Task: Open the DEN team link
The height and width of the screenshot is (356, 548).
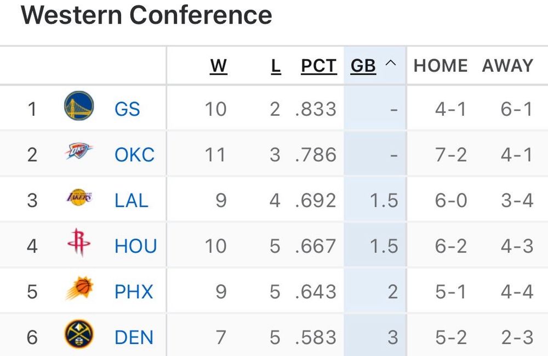Action: tap(134, 337)
